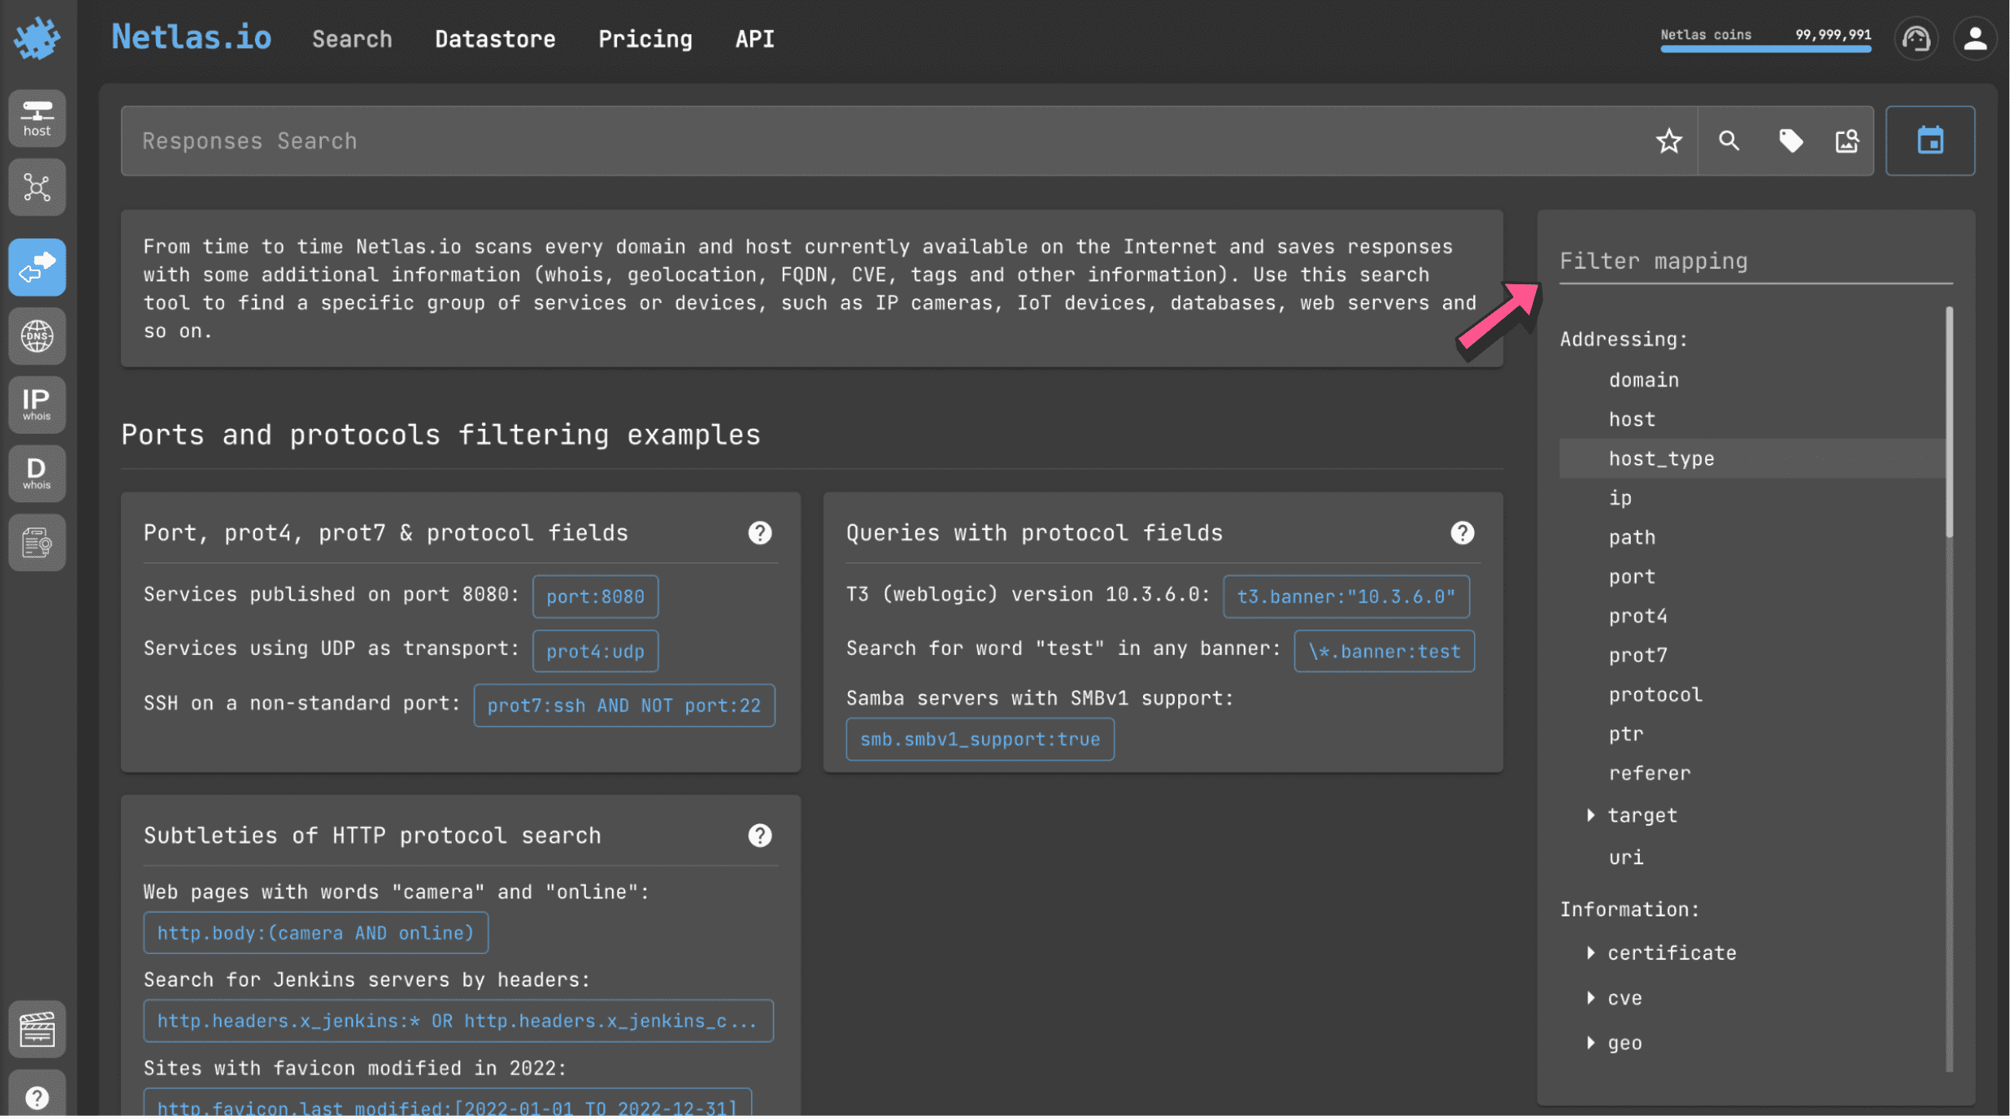Open the Domain whois sidebar tool

37,473
